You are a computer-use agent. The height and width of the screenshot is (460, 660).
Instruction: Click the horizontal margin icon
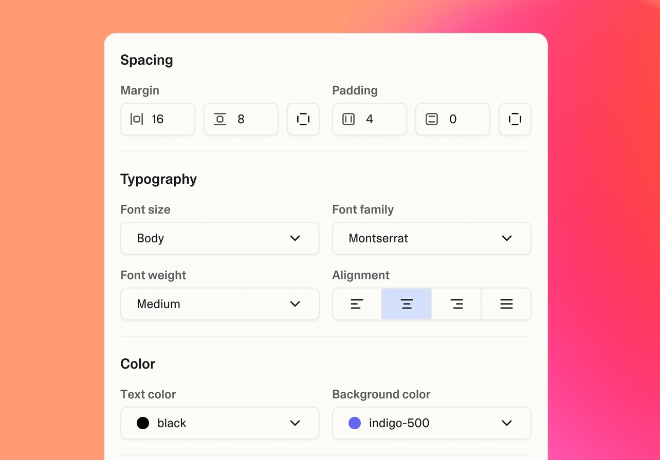[x=137, y=119]
